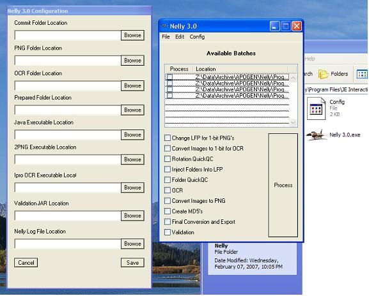The height and width of the screenshot is (296, 369).
Task: Check the first batch row's process checkbox
Action: (169, 77)
